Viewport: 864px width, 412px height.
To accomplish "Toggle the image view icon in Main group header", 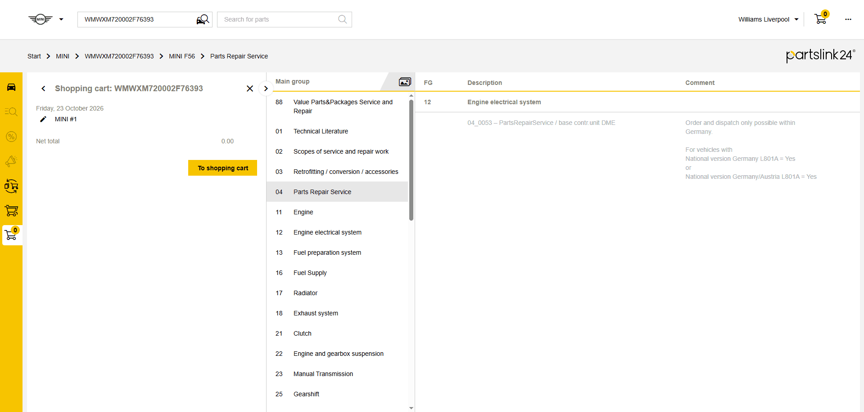I will (405, 82).
